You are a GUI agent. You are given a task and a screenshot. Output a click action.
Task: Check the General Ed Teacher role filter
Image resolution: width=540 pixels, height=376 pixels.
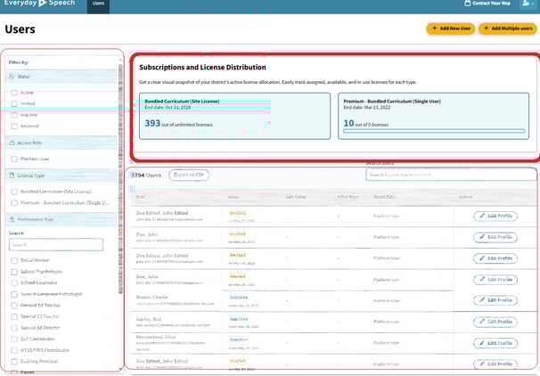point(14,305)
